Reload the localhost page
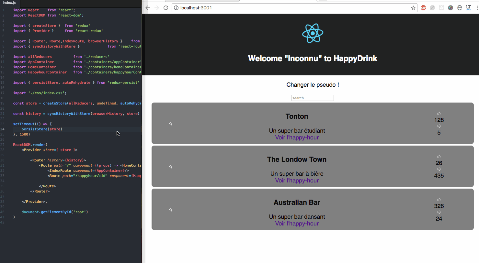The height and width of the screenshot is (263, 479). click(x=166, y=8)
